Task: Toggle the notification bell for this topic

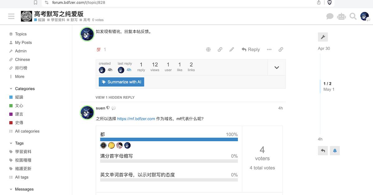Action: click(335, 150)
